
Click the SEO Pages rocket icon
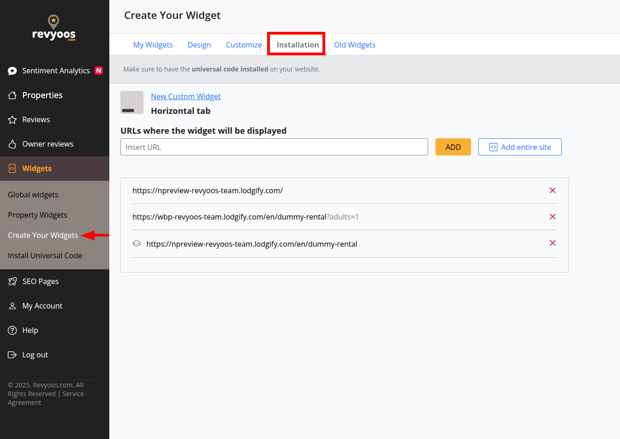(12, 281)
